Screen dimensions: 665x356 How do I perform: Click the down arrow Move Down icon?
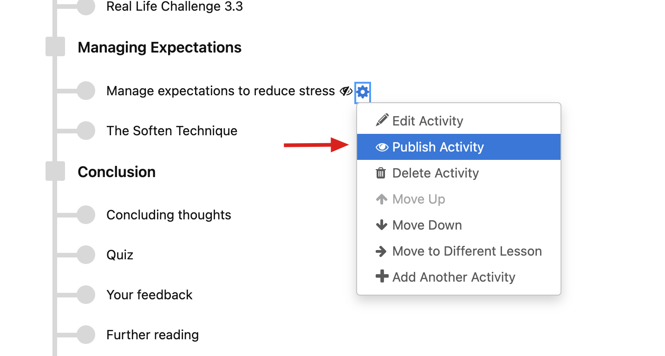point(381,225)
